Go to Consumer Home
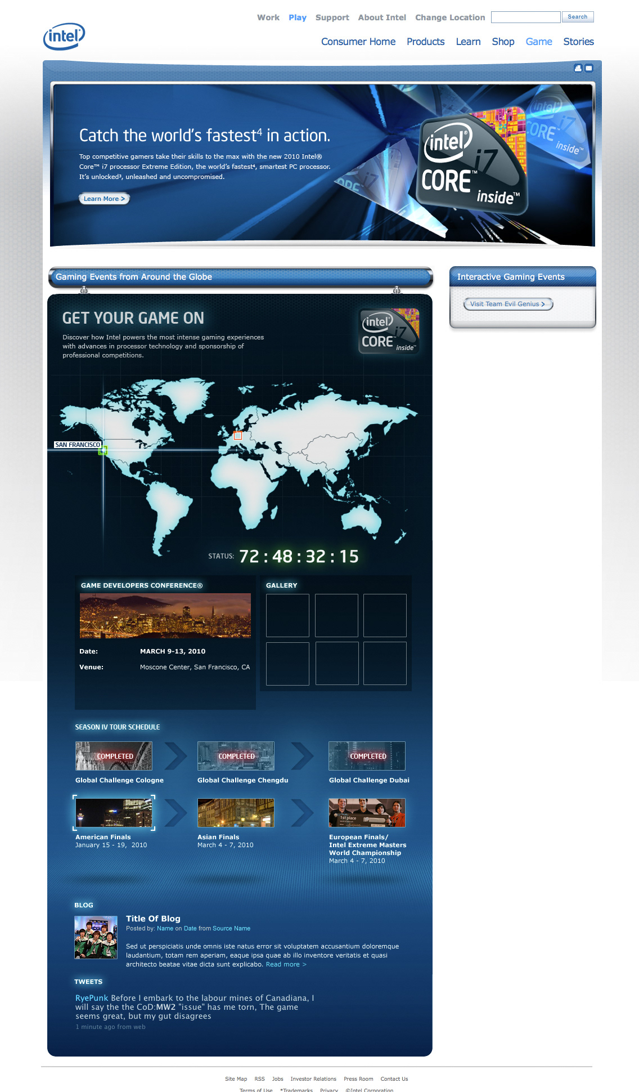This screenshot has width=639, height=1092. point(358,42)
